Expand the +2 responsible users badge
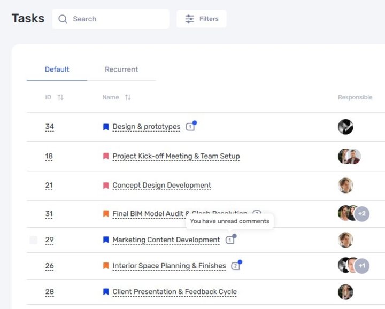 click(x=362, y=214)
